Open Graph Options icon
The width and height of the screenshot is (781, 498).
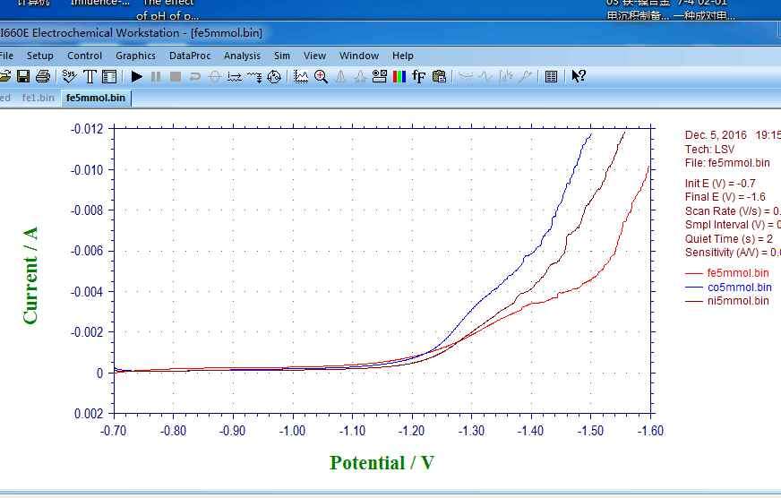coord(380,77)
